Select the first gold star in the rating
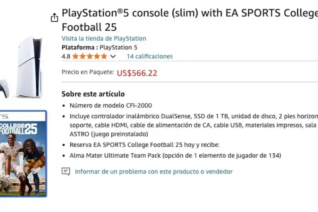318x212 pixels. pyautogui.click(x=75, y=56)
